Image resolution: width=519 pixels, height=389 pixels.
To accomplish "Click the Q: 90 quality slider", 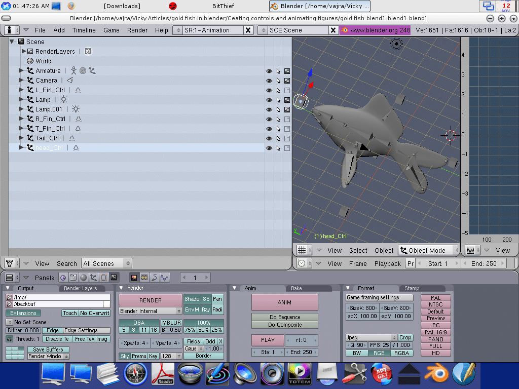I will (x=357, y=345).
